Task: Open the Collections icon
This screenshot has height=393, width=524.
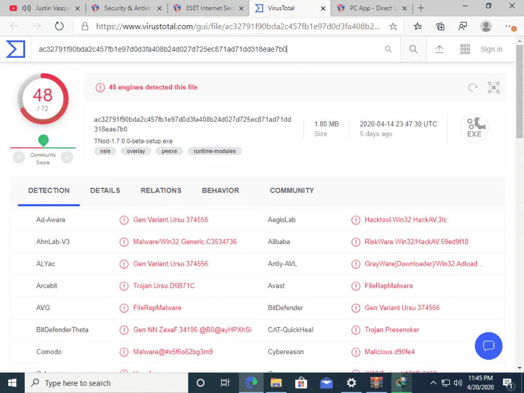Action: tap(440, 26)
